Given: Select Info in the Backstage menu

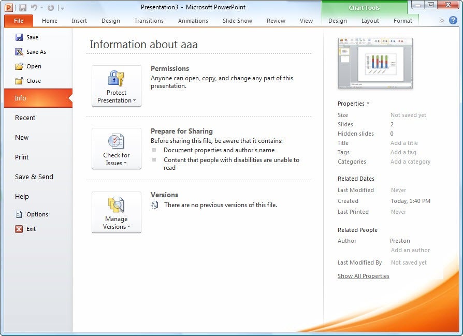Looking at the screenshot, I should 38,98.
